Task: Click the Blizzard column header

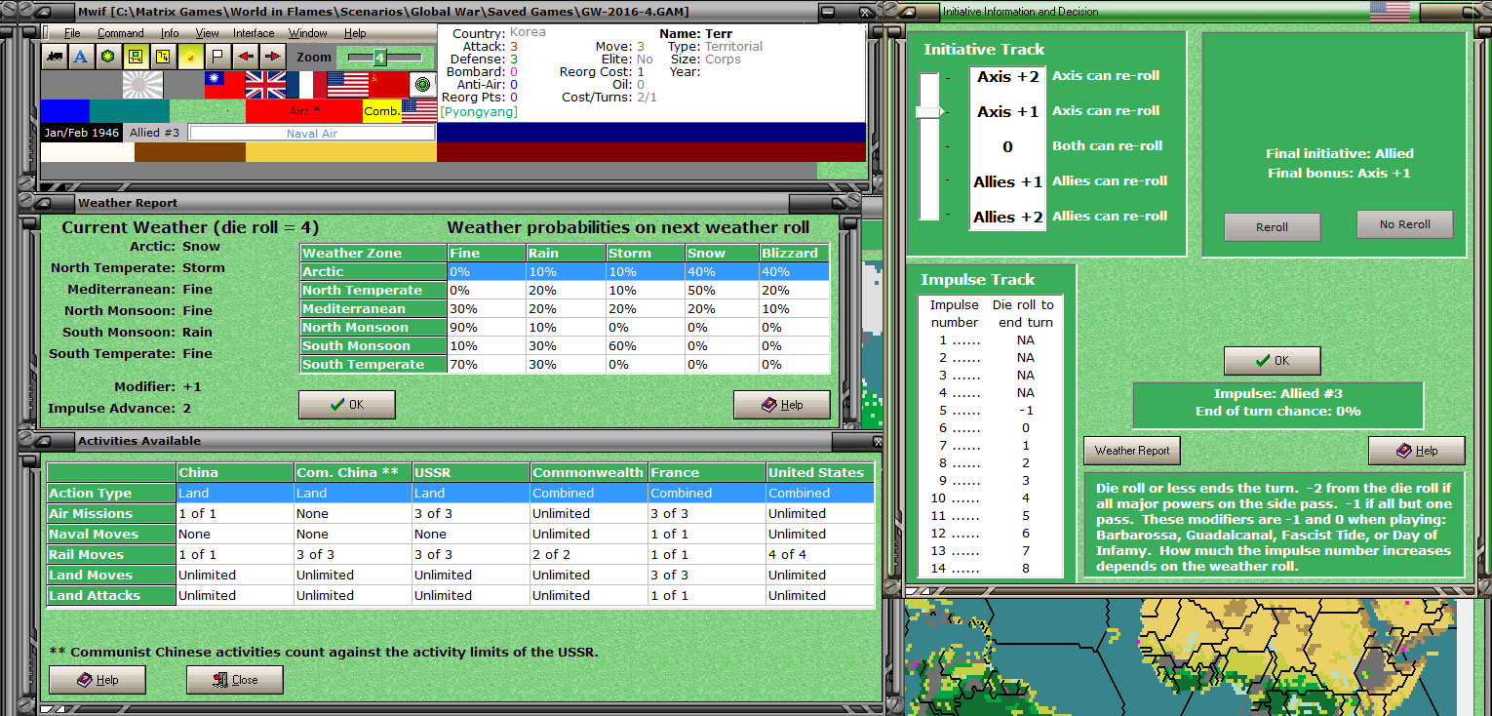Action: pyautogui.click(x=794, y=254)
